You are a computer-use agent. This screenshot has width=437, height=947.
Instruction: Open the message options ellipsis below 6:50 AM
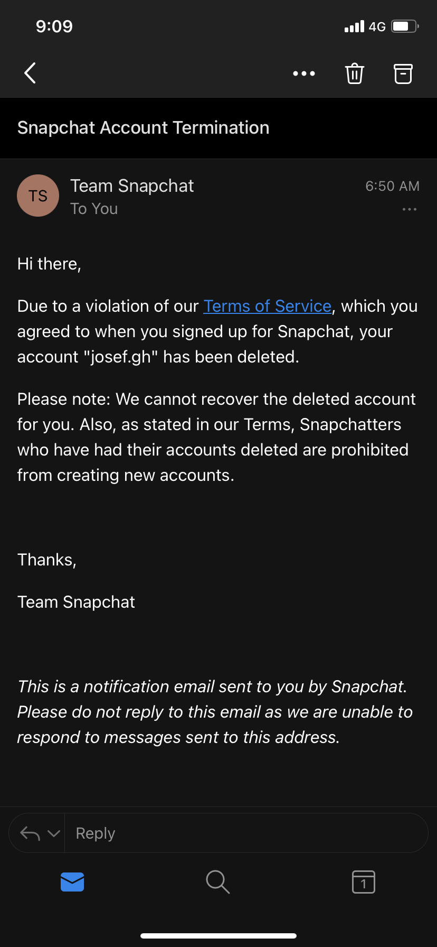(409, 209)
